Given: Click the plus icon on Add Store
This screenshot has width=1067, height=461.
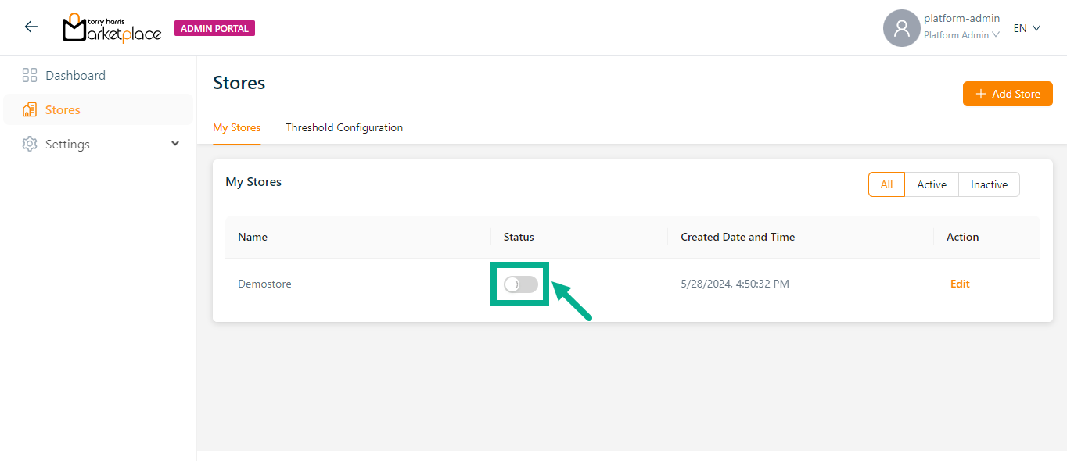Looking at the screenshot, I should [x=981, y=94].
